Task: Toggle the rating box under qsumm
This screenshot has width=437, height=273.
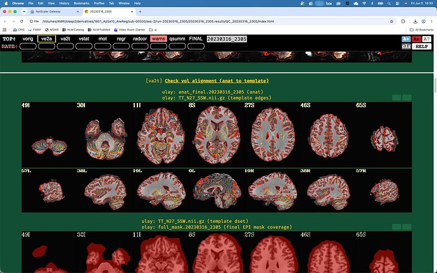Action: pos(177,46)
